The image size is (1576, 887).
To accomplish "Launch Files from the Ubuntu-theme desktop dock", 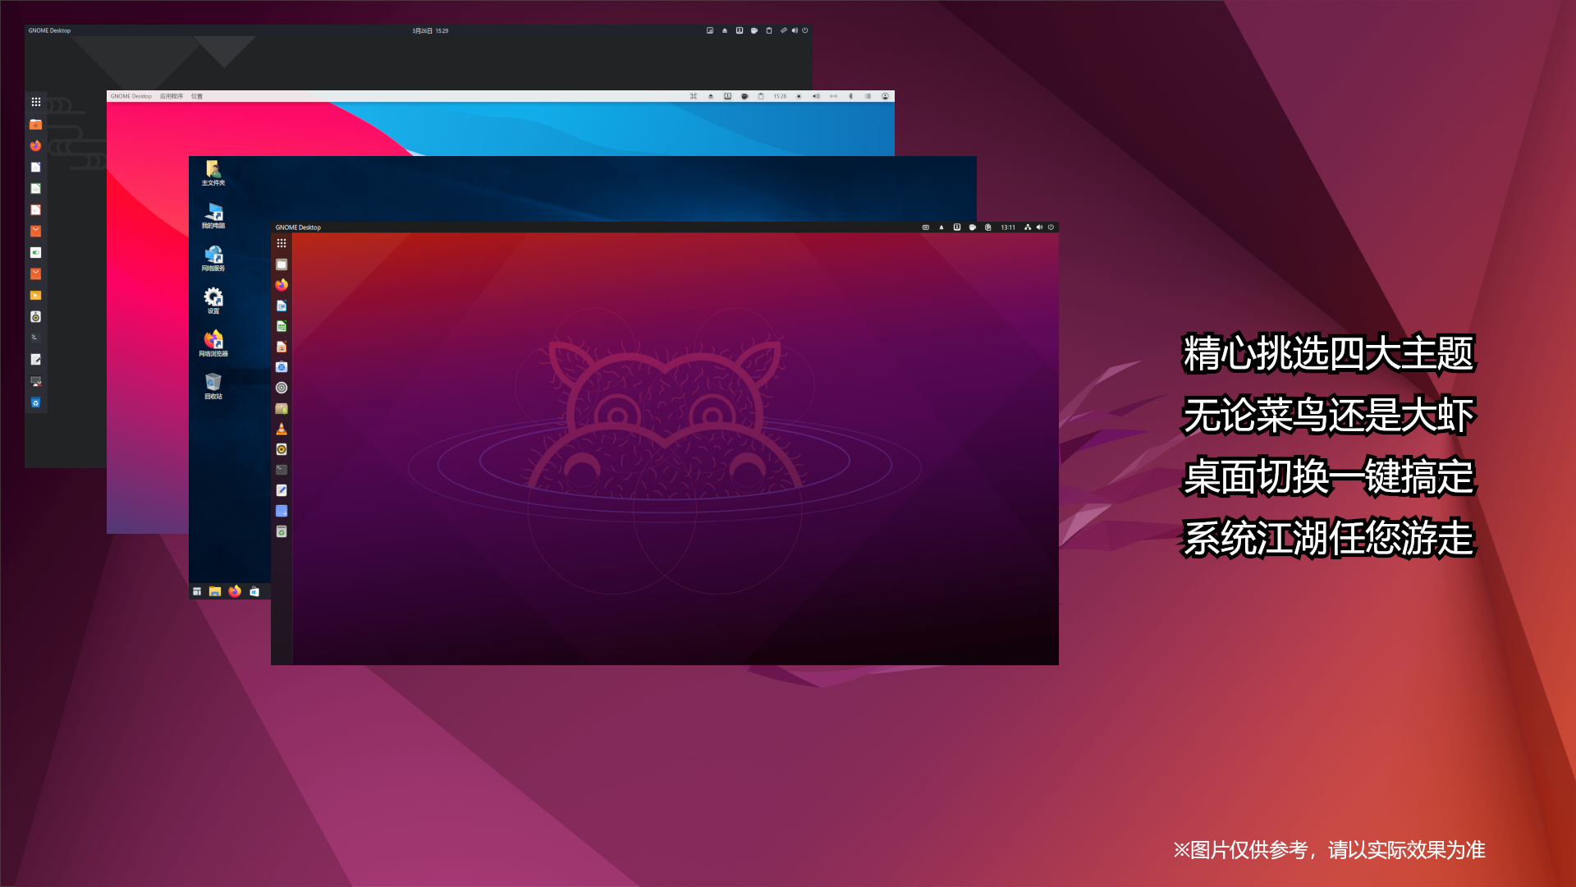I will (x=282, y=264).
